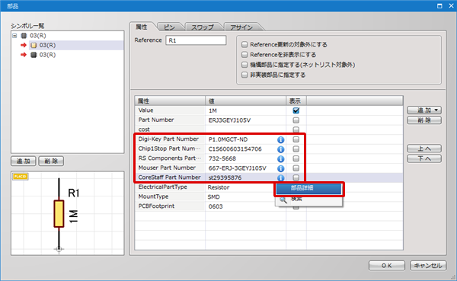
Task: Click the PLACED badge in symbol preview
Action: tap(20, 177)
